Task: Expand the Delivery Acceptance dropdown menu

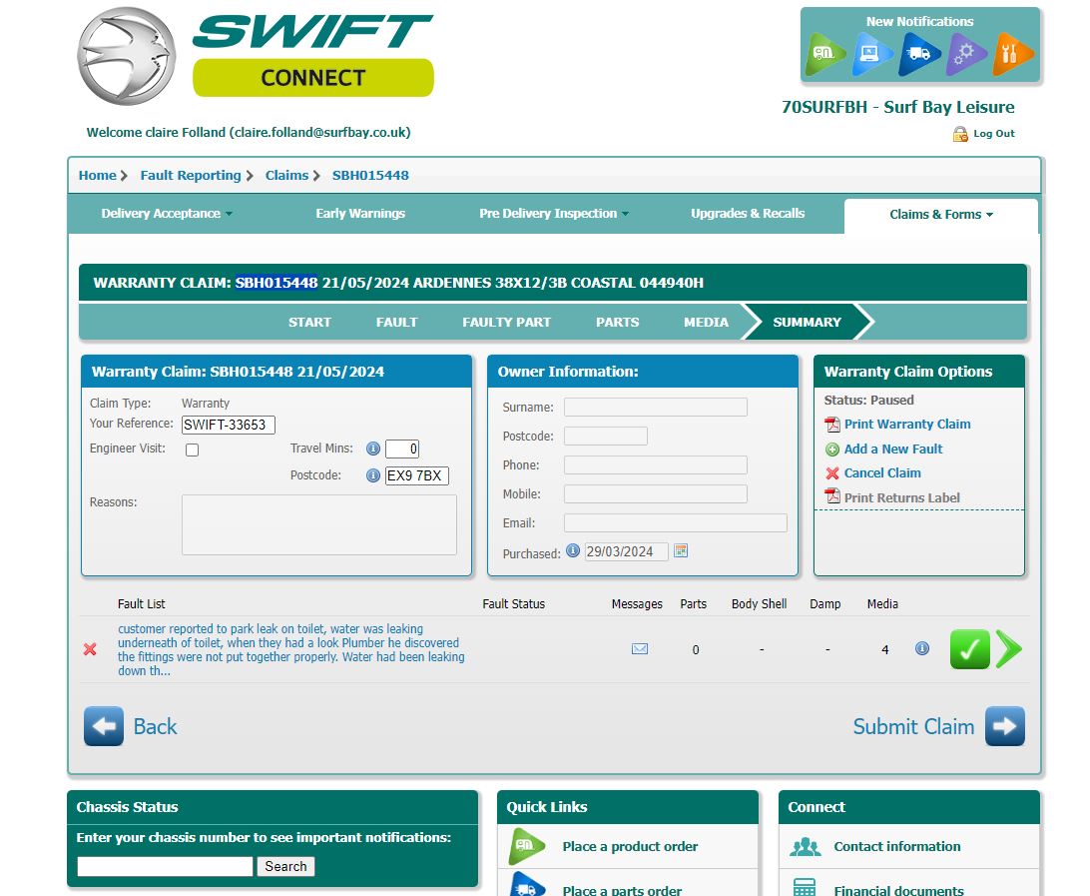Action: click(x=167, y=214)
